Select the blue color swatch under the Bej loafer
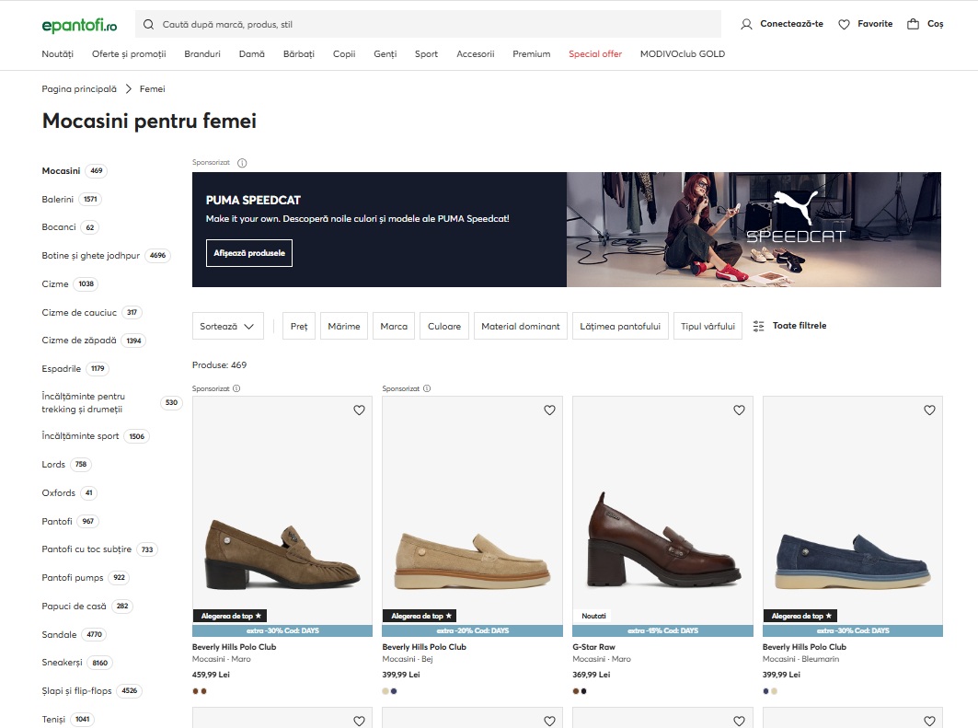The height and width of the screenshot is (728, 978). (395, 689)
